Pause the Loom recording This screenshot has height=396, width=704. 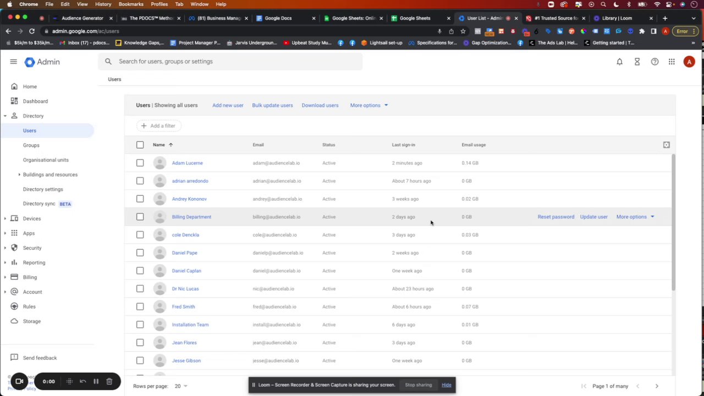pyautogui.click(x=96, y=381)
